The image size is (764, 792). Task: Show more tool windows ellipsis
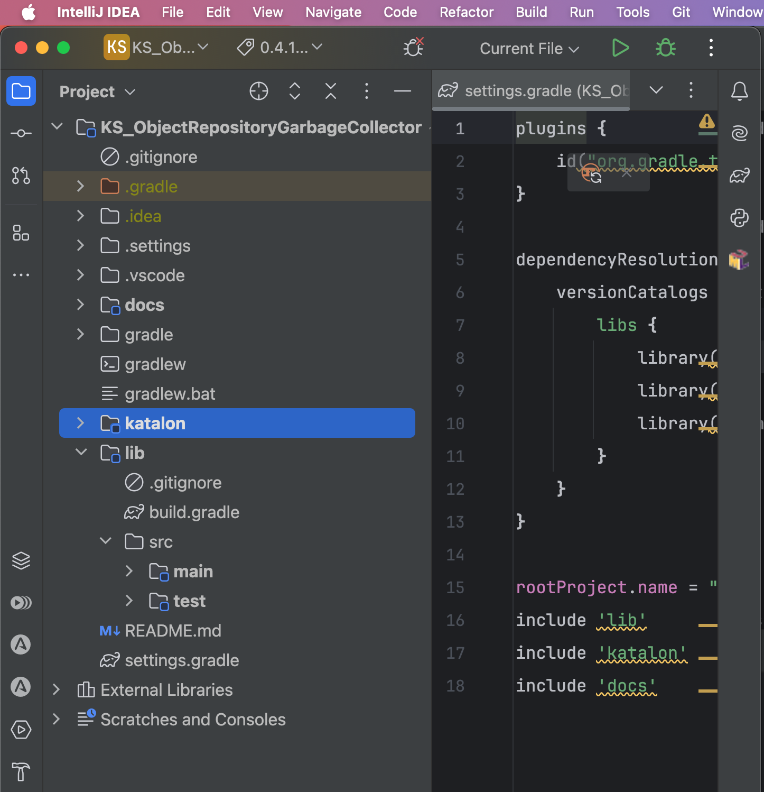click(21, 275)
